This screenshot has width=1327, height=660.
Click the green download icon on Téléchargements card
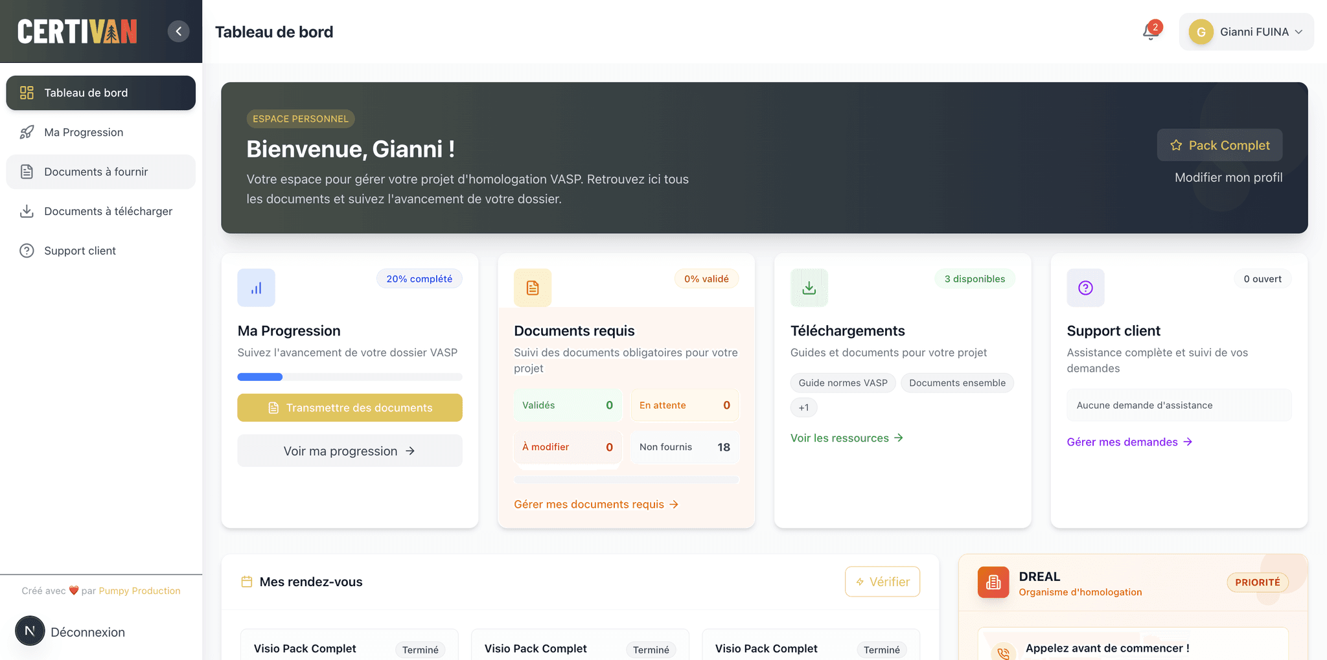pyautogui.click(x=809, y=287)
